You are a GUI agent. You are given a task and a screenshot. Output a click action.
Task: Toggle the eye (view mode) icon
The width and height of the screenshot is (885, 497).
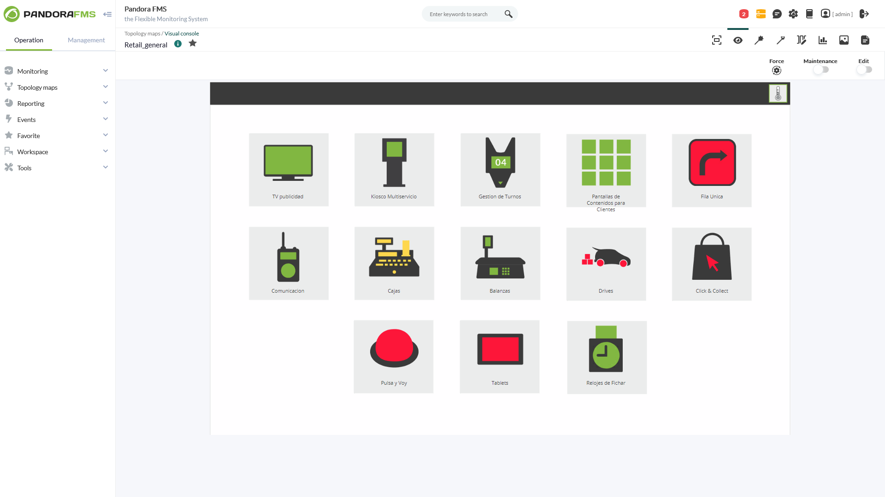(738, 40)
